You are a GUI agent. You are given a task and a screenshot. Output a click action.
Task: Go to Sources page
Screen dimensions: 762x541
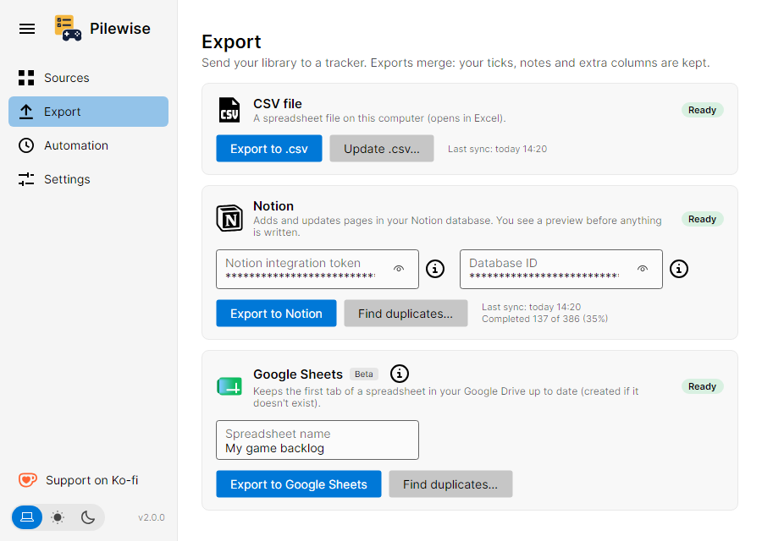88,78
